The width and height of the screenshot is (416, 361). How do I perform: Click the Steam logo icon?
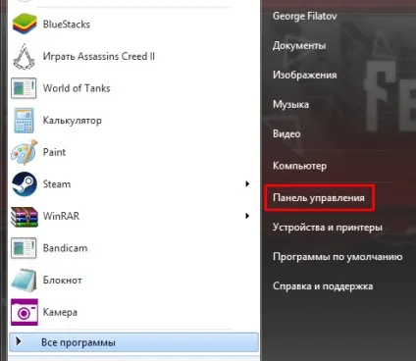click(x=25, y=184)
